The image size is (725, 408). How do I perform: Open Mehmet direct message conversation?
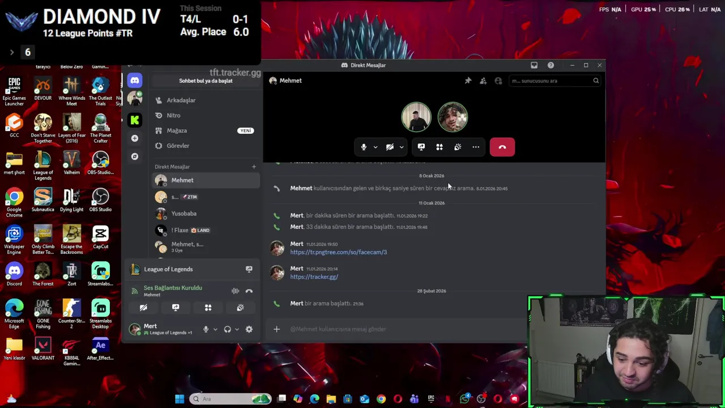click(x=206, y=180)
